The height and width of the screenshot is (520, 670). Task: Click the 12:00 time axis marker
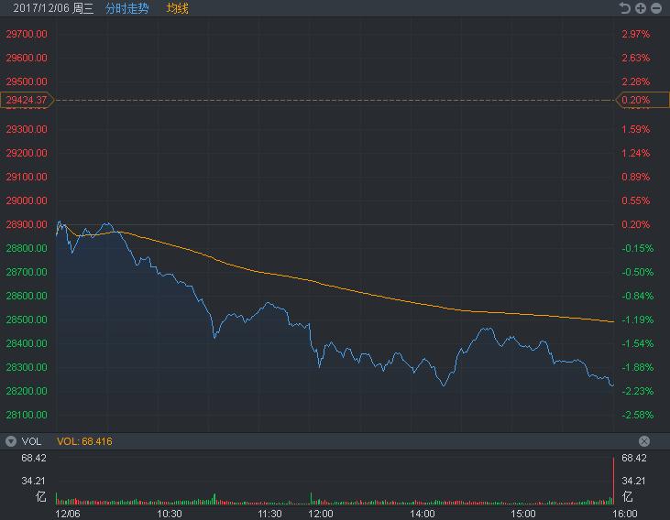click(x=322, y=514)
